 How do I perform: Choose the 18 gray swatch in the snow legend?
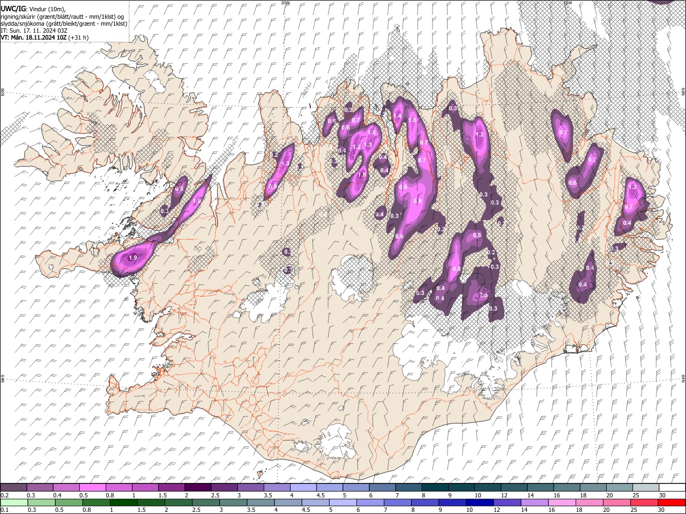(x=592, y=488)
